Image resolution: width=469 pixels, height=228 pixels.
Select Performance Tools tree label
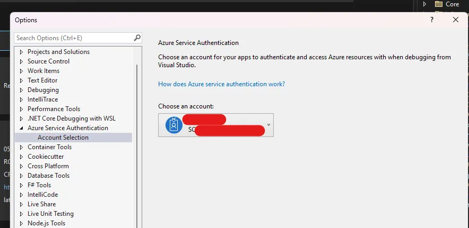point(54,109)
